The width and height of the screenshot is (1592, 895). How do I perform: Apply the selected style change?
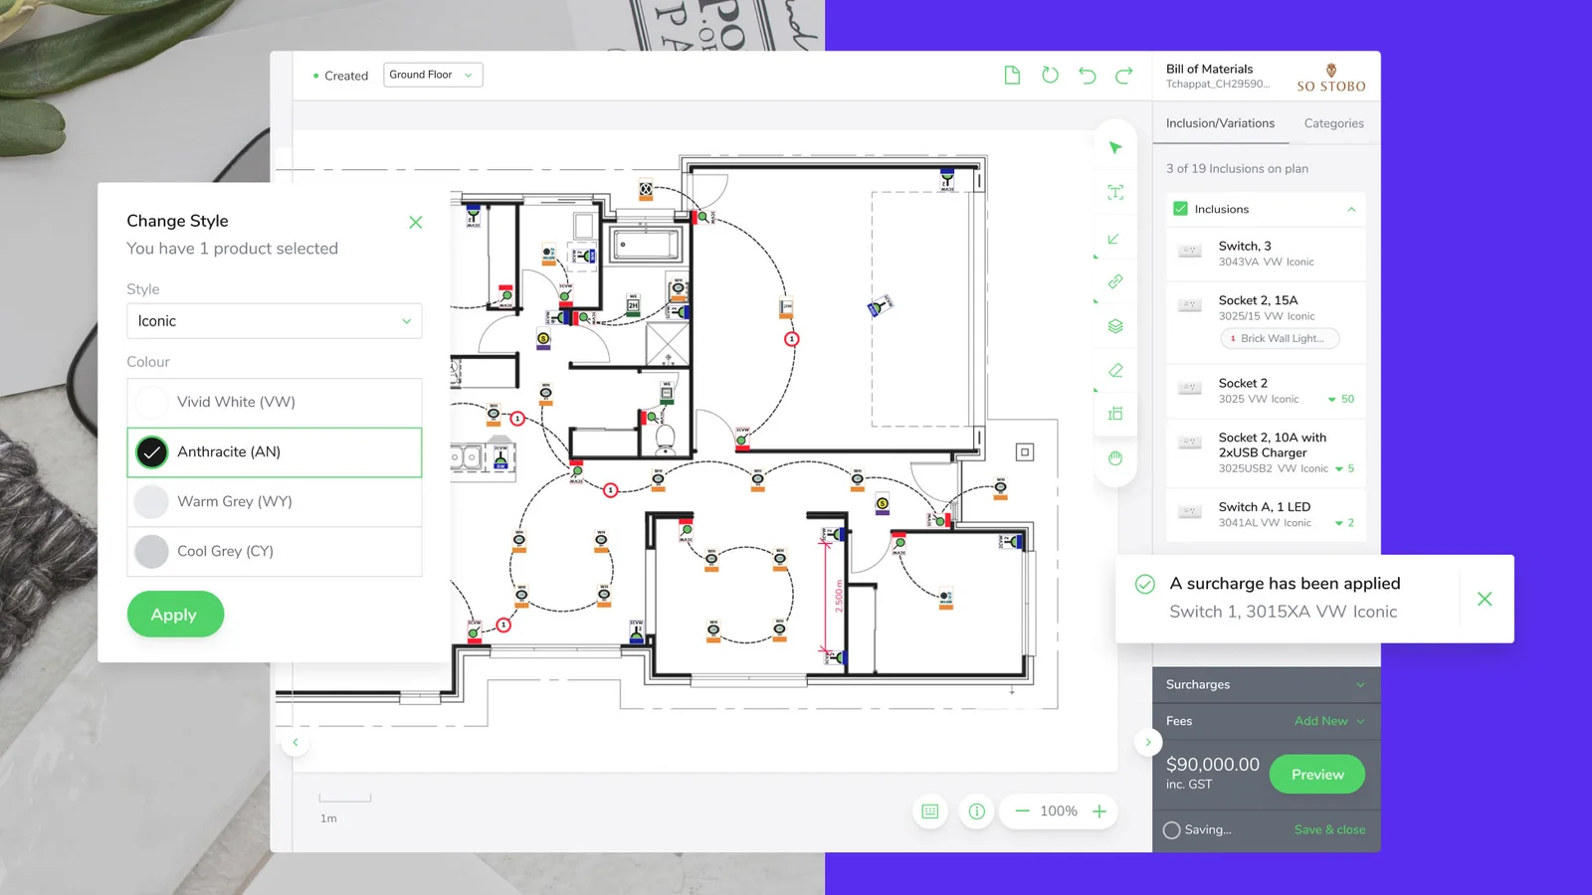coord(175,614)
